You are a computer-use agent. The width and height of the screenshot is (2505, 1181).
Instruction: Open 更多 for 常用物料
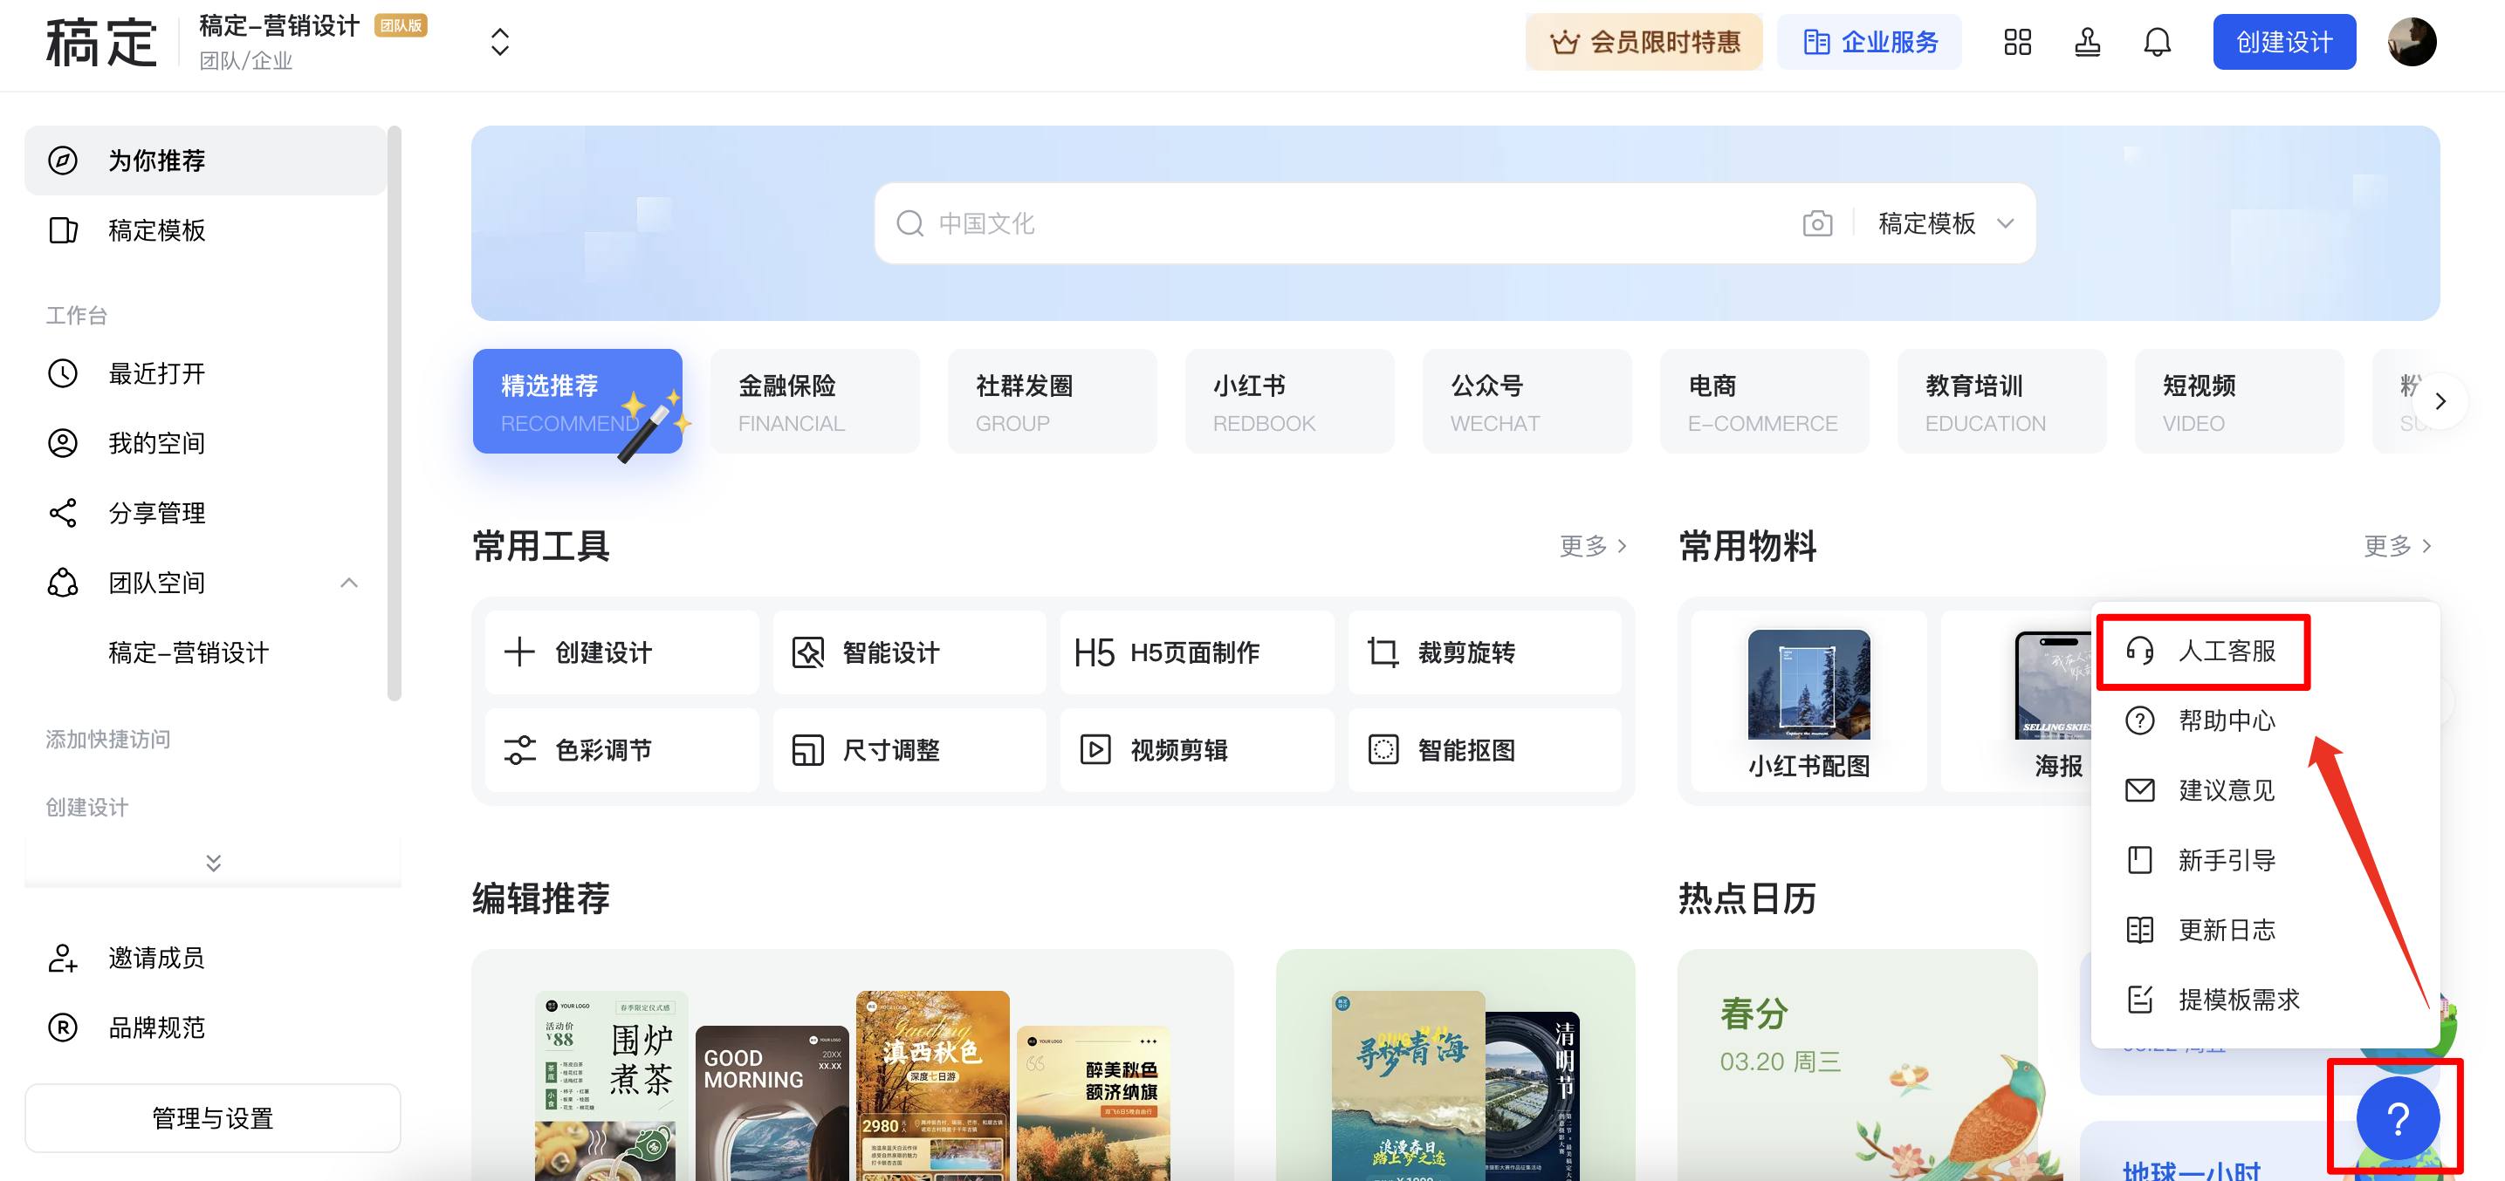click(2397, 545)
